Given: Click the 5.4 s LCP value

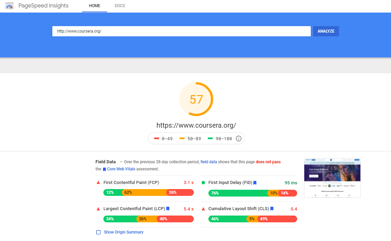Looking at the screenshot, I should [x=189, y=209].
